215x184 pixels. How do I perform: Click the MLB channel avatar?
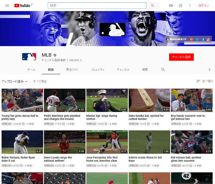29,57
